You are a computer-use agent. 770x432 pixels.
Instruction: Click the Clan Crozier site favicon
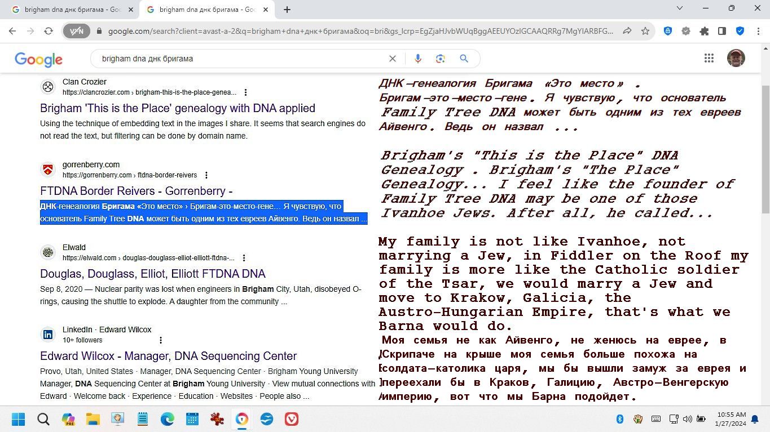click(x=48, y=87)
